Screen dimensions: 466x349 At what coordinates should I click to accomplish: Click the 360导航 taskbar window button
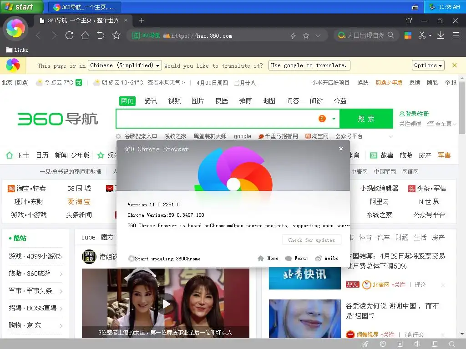click(x=84, y=7)
